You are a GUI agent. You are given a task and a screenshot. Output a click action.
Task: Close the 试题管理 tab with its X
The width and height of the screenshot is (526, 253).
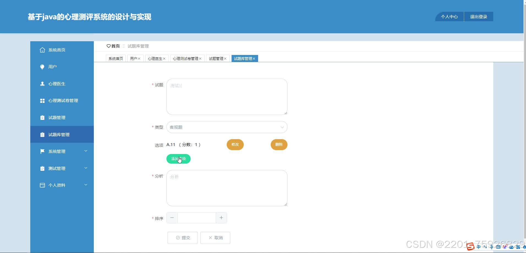(225, 59)
